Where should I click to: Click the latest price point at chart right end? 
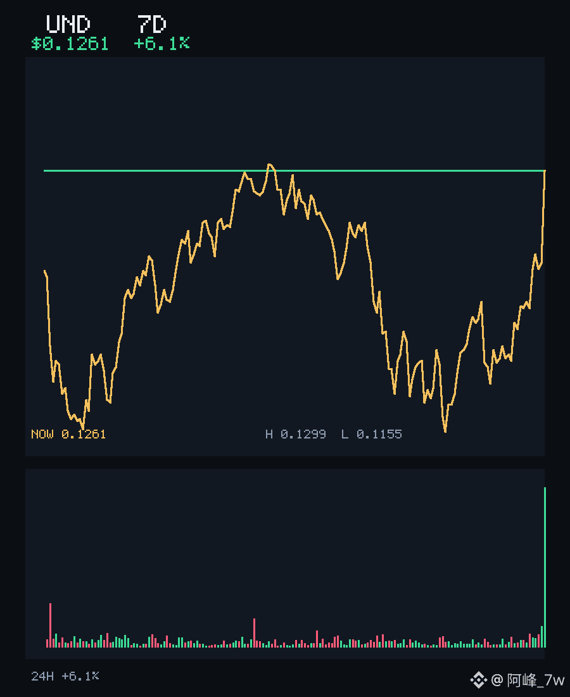(x=545, y=171)
